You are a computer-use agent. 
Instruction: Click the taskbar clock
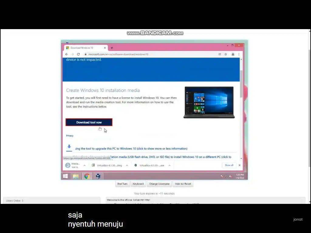coord(240,176)
